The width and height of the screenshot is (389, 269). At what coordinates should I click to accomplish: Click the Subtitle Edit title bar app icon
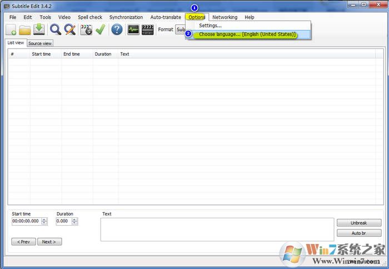[7, 6]
